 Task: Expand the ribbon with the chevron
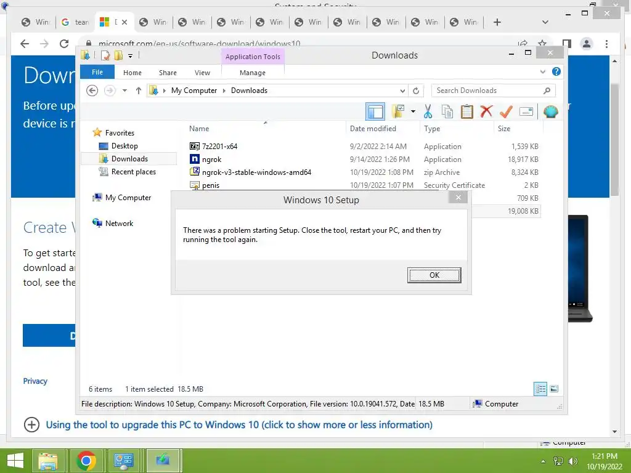542,71
